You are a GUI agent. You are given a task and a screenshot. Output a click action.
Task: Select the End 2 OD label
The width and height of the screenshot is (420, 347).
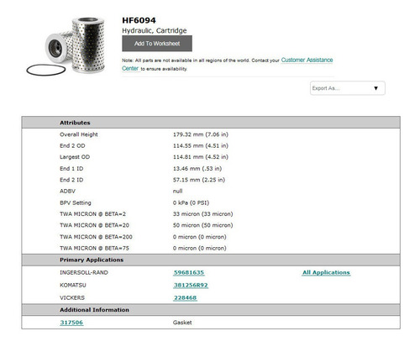(72, 145)
